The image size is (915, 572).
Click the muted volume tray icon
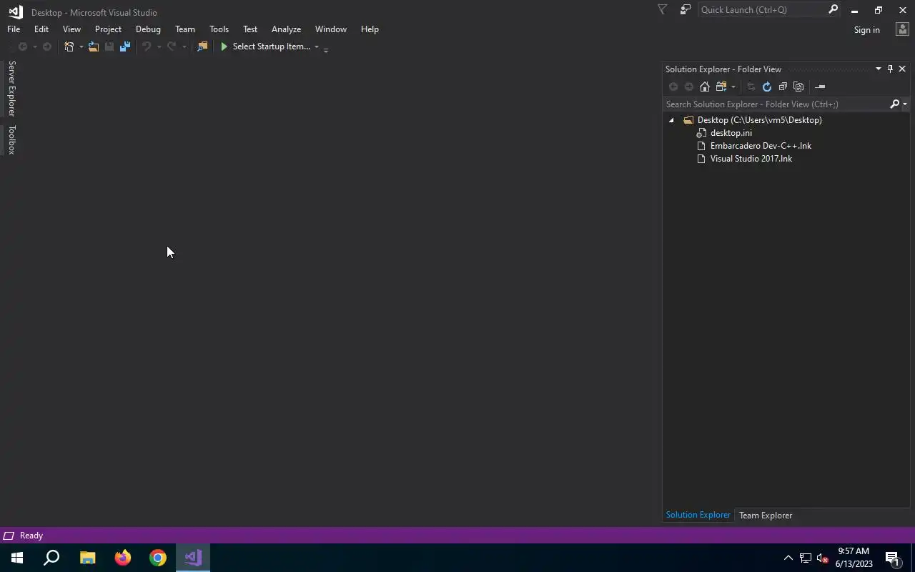pyautogui.click(x=822, y=558)
